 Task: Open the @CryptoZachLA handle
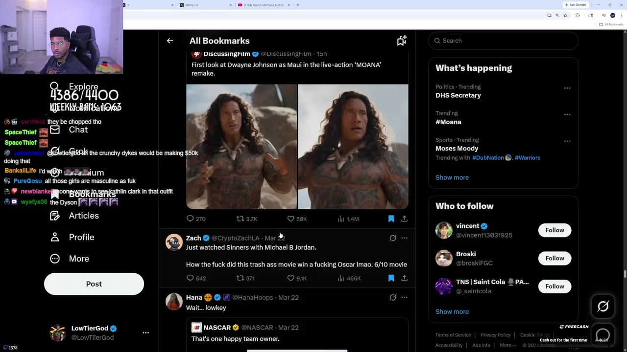[x=236, y=238]
